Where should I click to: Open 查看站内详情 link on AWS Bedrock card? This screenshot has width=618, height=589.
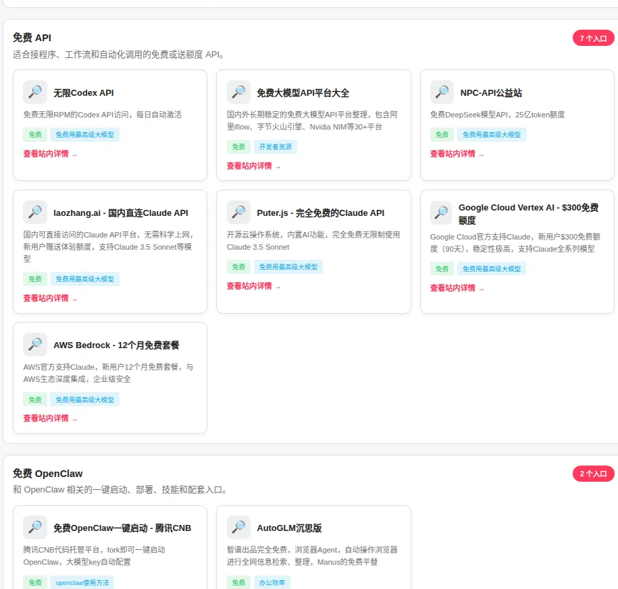(x=50, y=418)
